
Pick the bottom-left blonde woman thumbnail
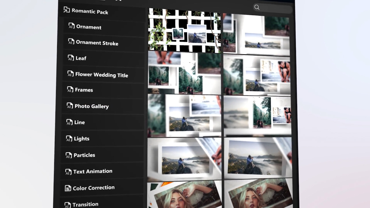[184, 194]
